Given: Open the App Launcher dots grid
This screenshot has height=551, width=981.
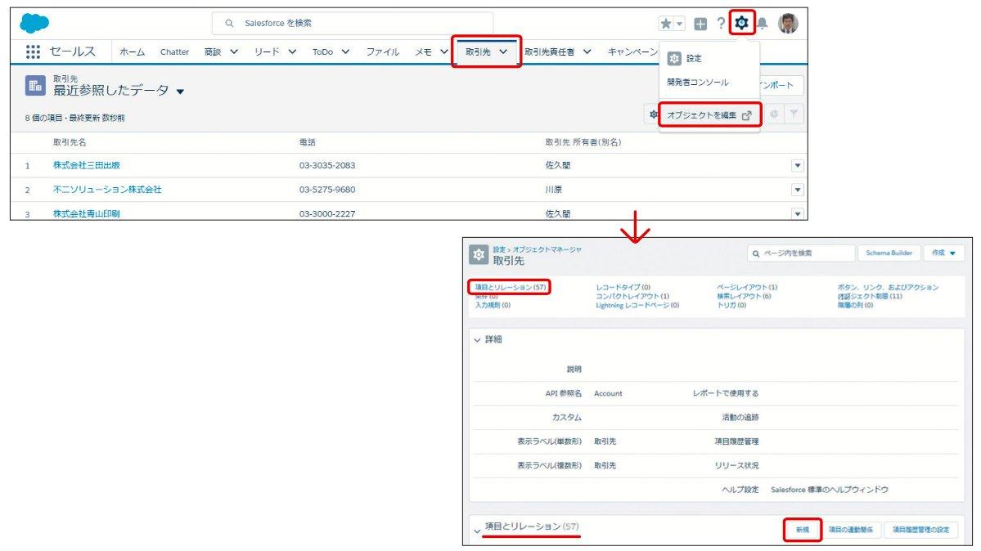Looking at the screenshot, I should point(34,52).
